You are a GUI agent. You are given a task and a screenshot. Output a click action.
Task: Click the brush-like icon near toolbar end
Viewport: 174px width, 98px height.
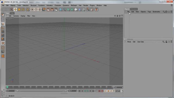(88, 10)
